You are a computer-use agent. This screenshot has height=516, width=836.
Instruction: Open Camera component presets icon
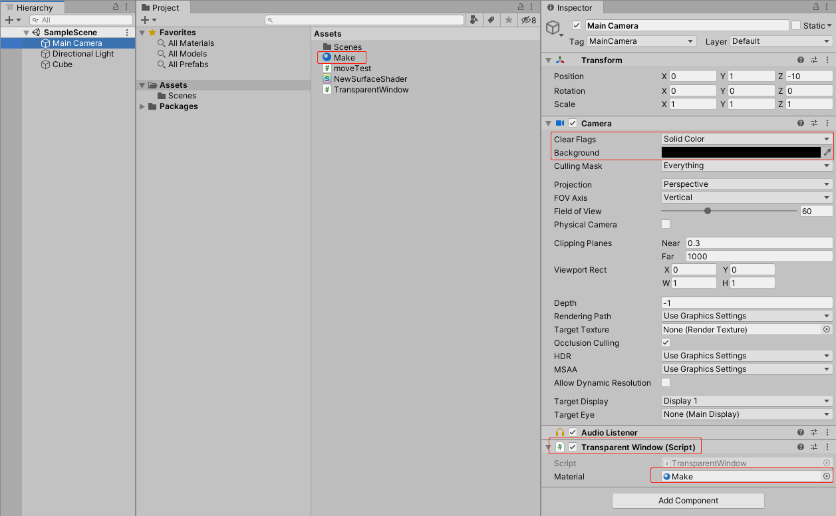(814, 123)
